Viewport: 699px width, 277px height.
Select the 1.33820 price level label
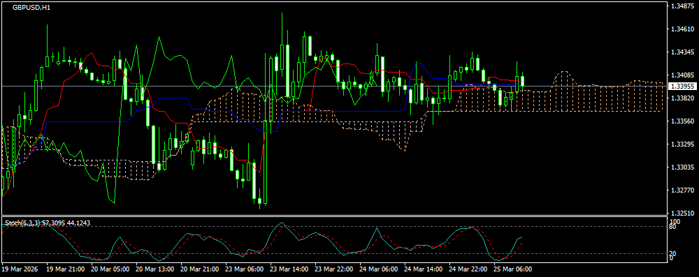pyautogui.click(x=682, y=98)
